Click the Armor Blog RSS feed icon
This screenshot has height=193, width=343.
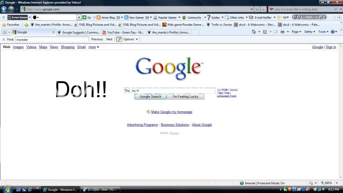pos(98,17)
